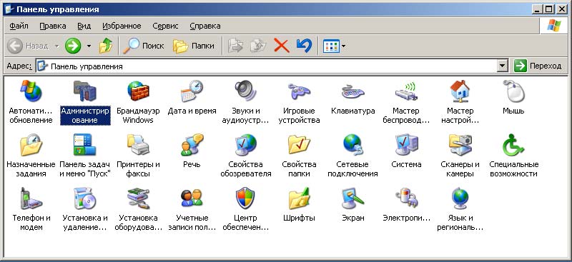Maximize the Панель управления window
The image size is (572, 262).
click(548, 9)
